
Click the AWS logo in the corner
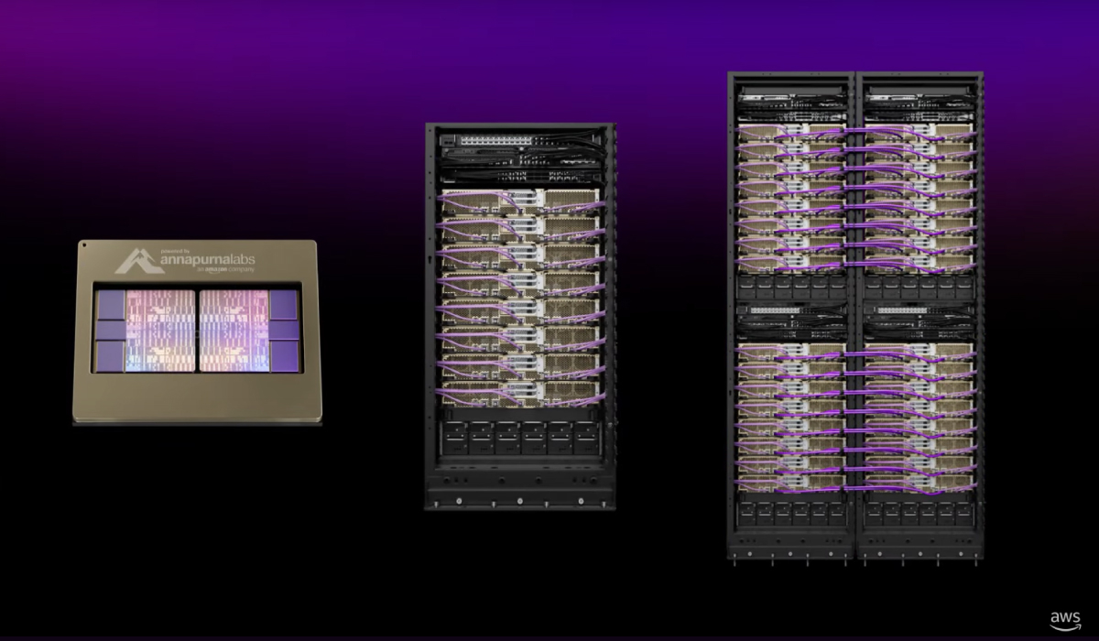[x=1065, y=620]
